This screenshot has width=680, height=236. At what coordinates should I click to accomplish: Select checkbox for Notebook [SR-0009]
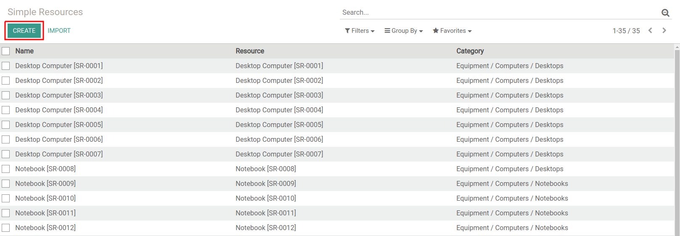[x=6, y=183]
